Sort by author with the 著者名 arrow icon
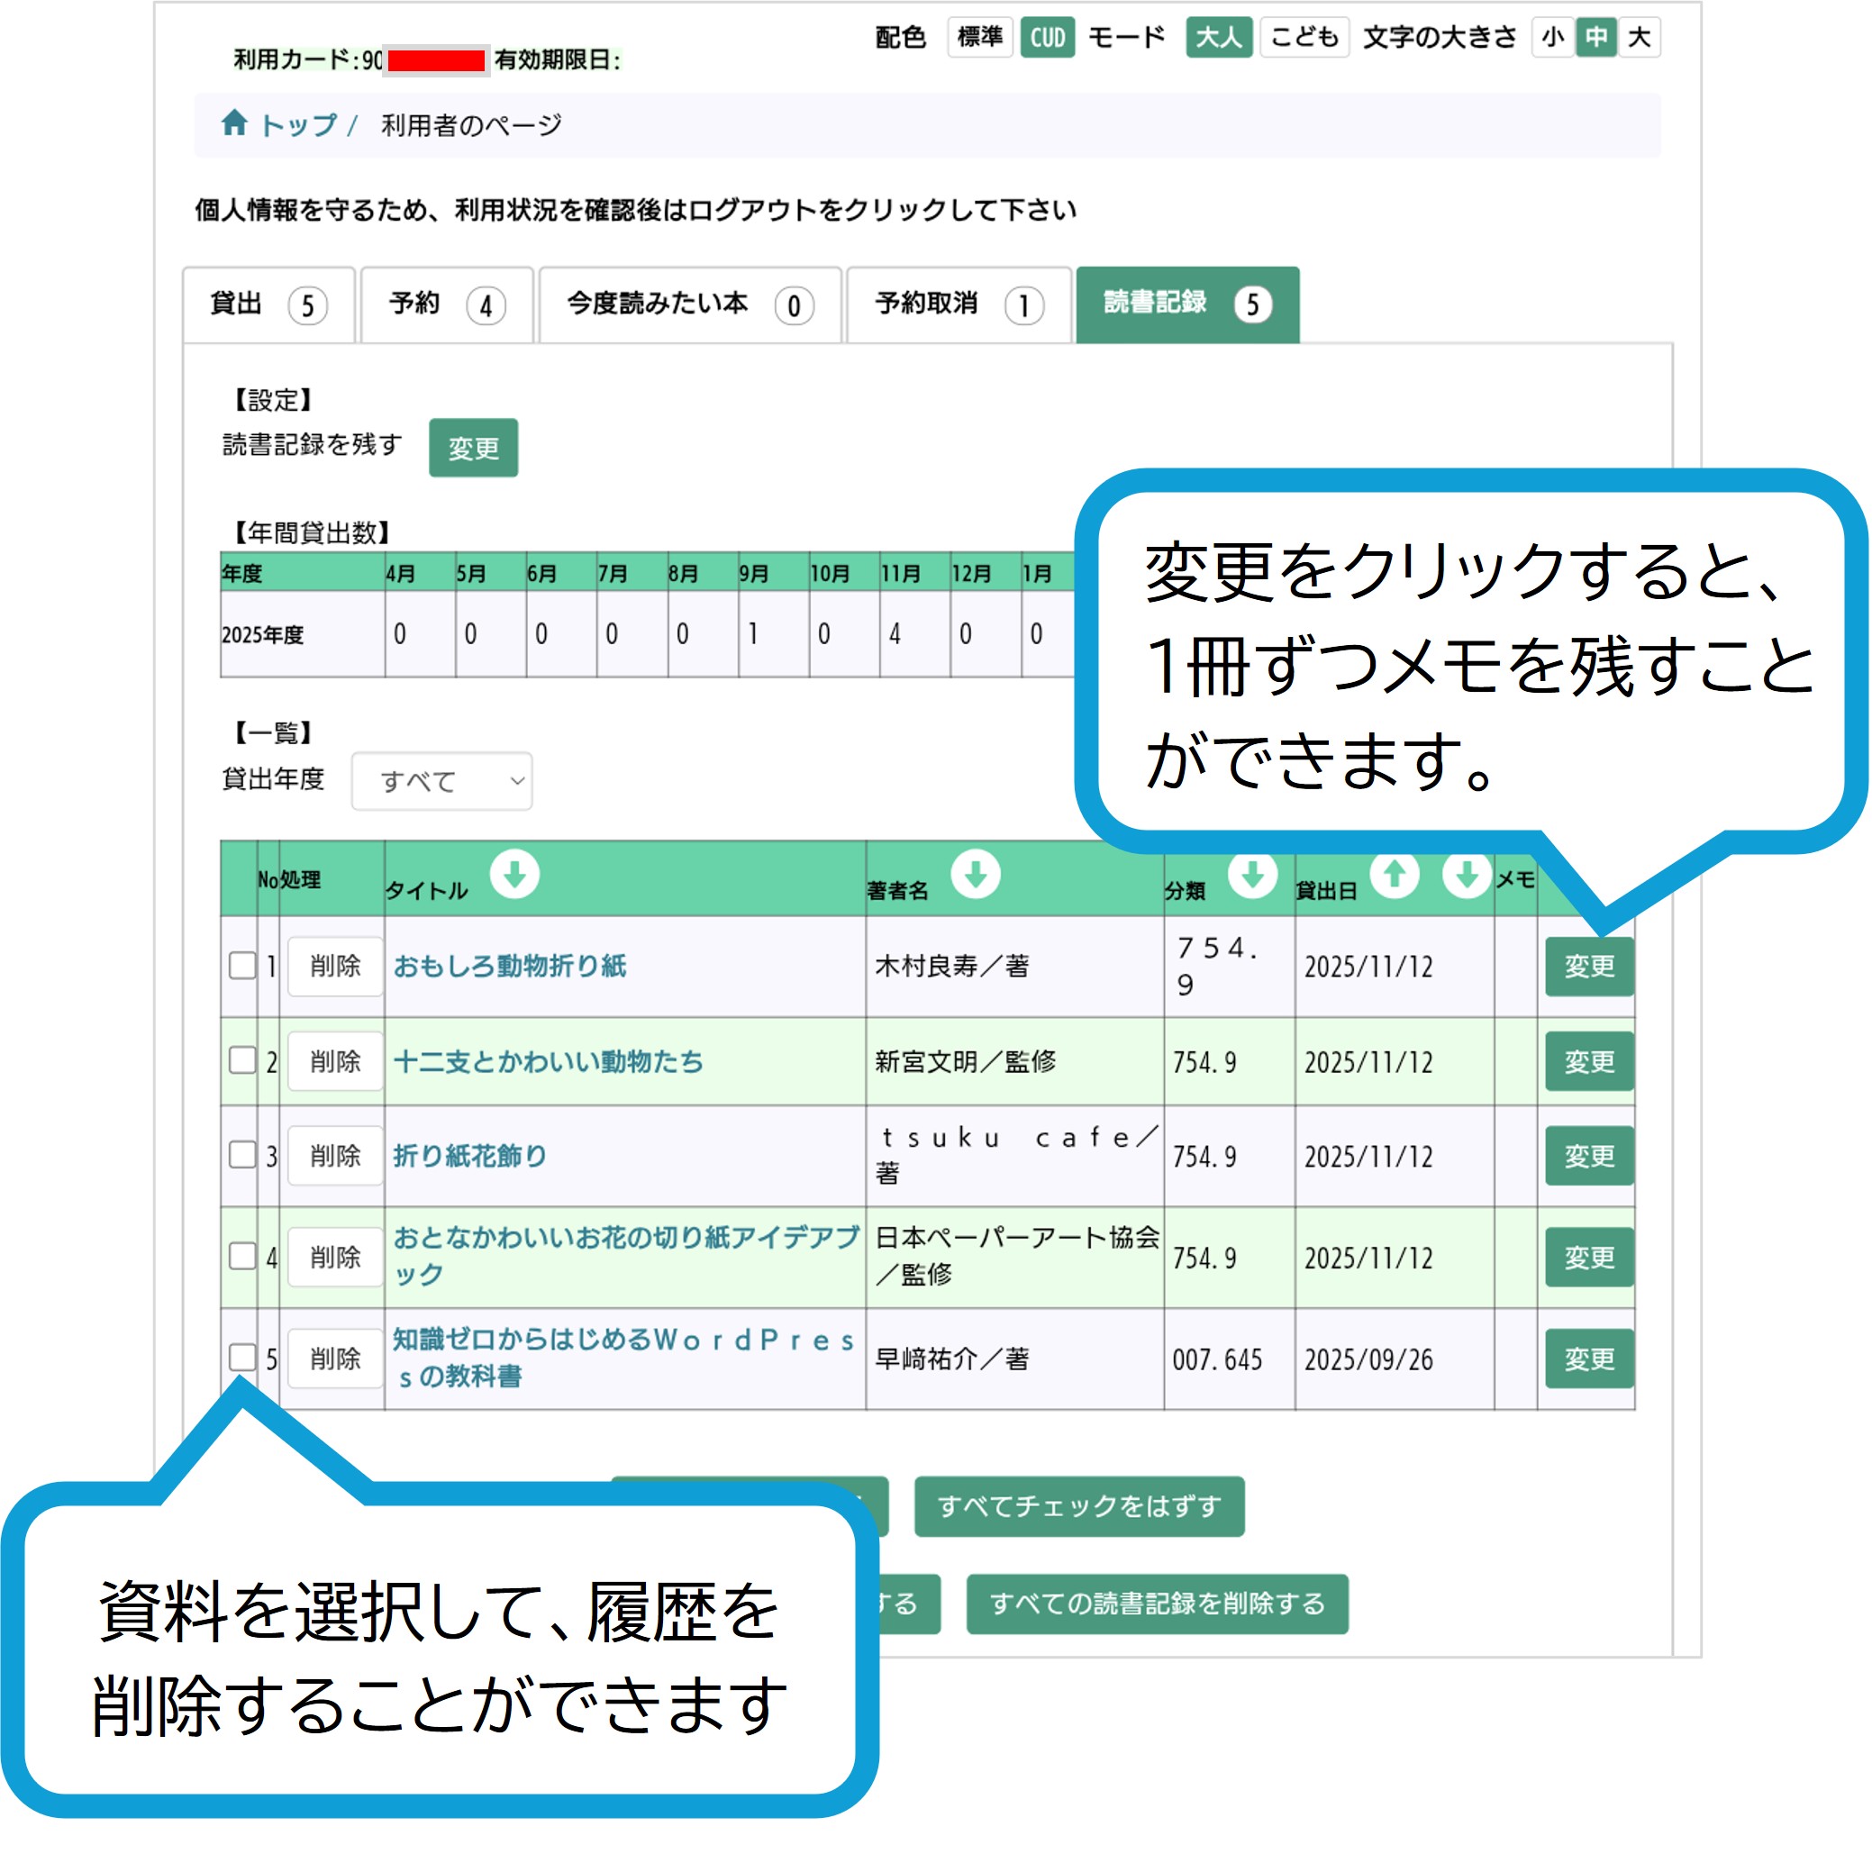 pos(975,875)
